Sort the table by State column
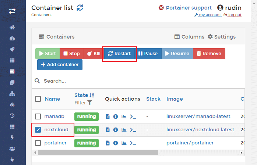Screen dimensions: 257x165 (84, 95)
